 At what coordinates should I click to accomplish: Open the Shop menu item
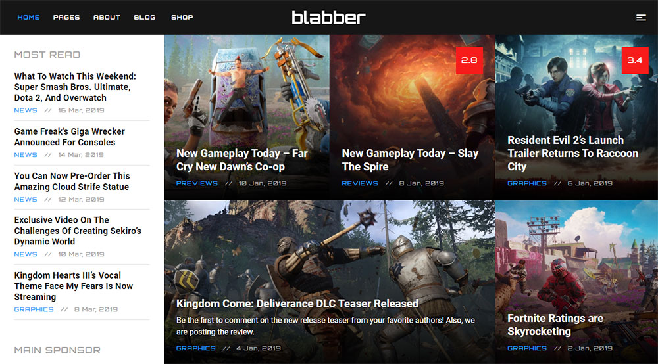tap(182, 18)
